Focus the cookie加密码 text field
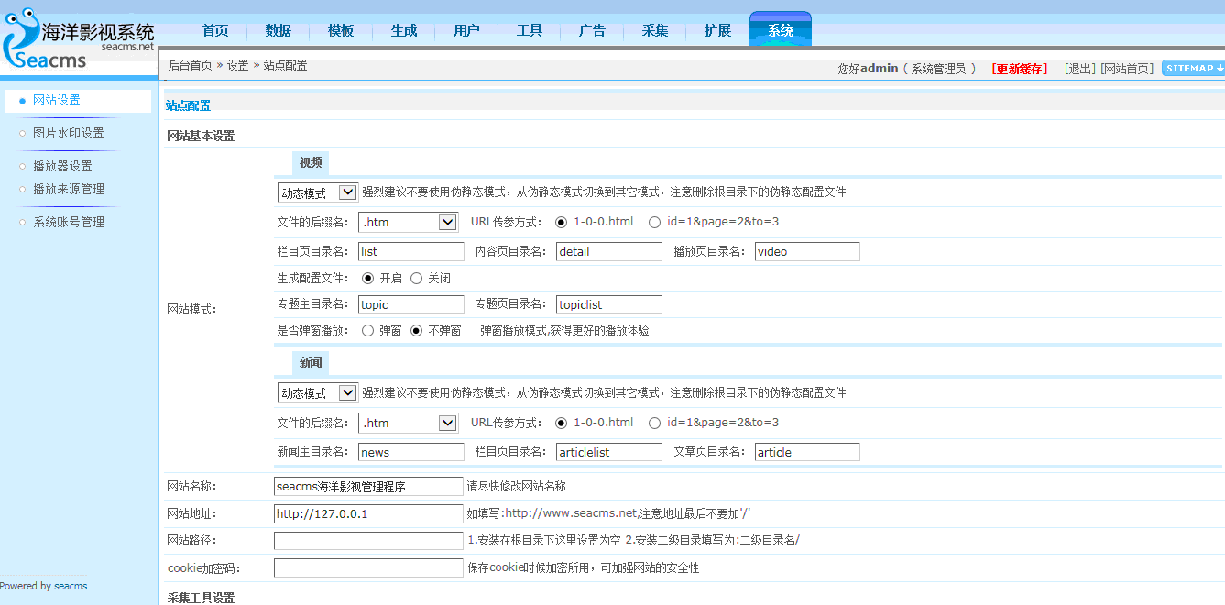The height and width of the screenshot is (605, 1225). point(368,568)
